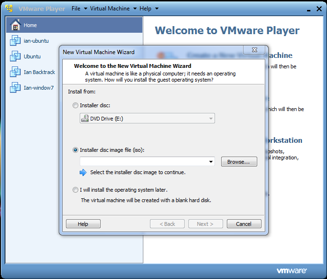
Task: Select ian-ubuntu in the VM list
Action: [x=36, y=41]
